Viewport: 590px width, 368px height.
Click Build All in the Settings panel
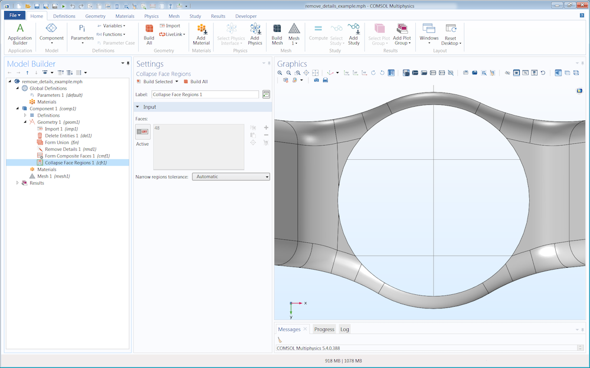point(196,81)
